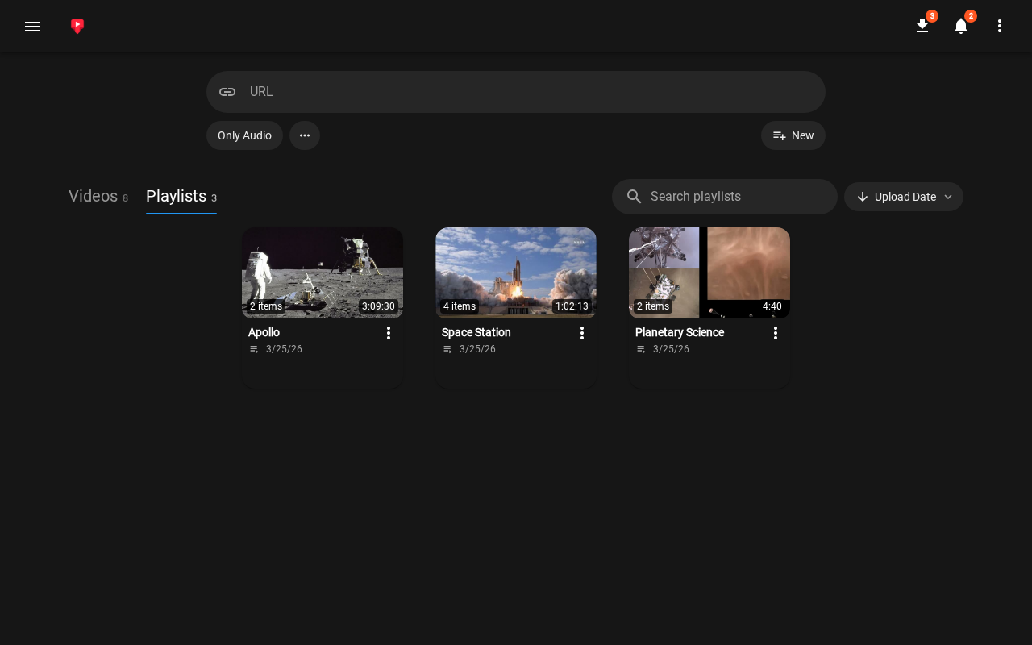This screenshot has height=645, width=1032.
Task: Open the Space Station playlist thumbnail
Action: [516, 273]
